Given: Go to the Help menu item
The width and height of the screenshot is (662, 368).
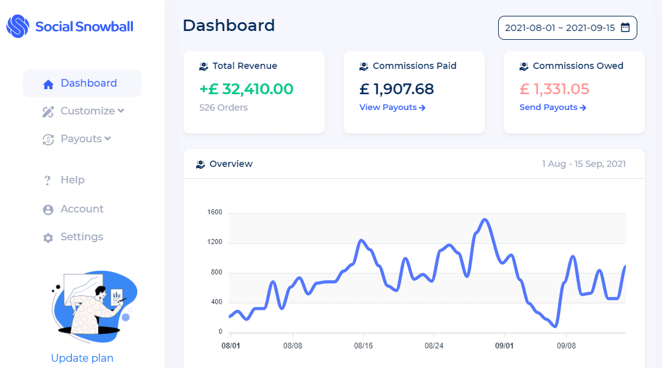Looking at the screenshot, I should click(72, 180).
